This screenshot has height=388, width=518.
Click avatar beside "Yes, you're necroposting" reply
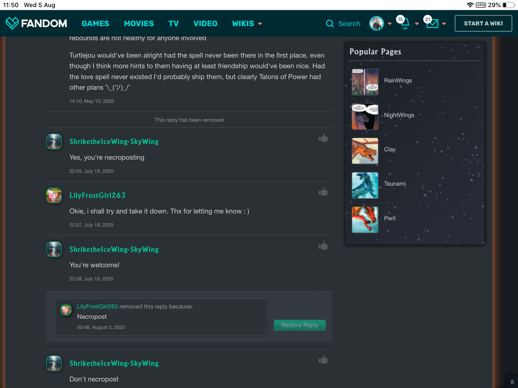click(x=54, y=141)
